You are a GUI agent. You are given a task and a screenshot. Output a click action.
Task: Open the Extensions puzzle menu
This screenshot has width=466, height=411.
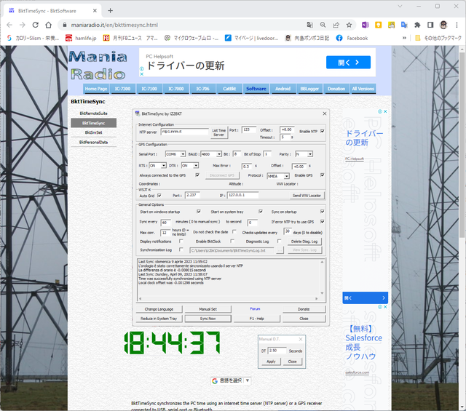tap(417, 25)
